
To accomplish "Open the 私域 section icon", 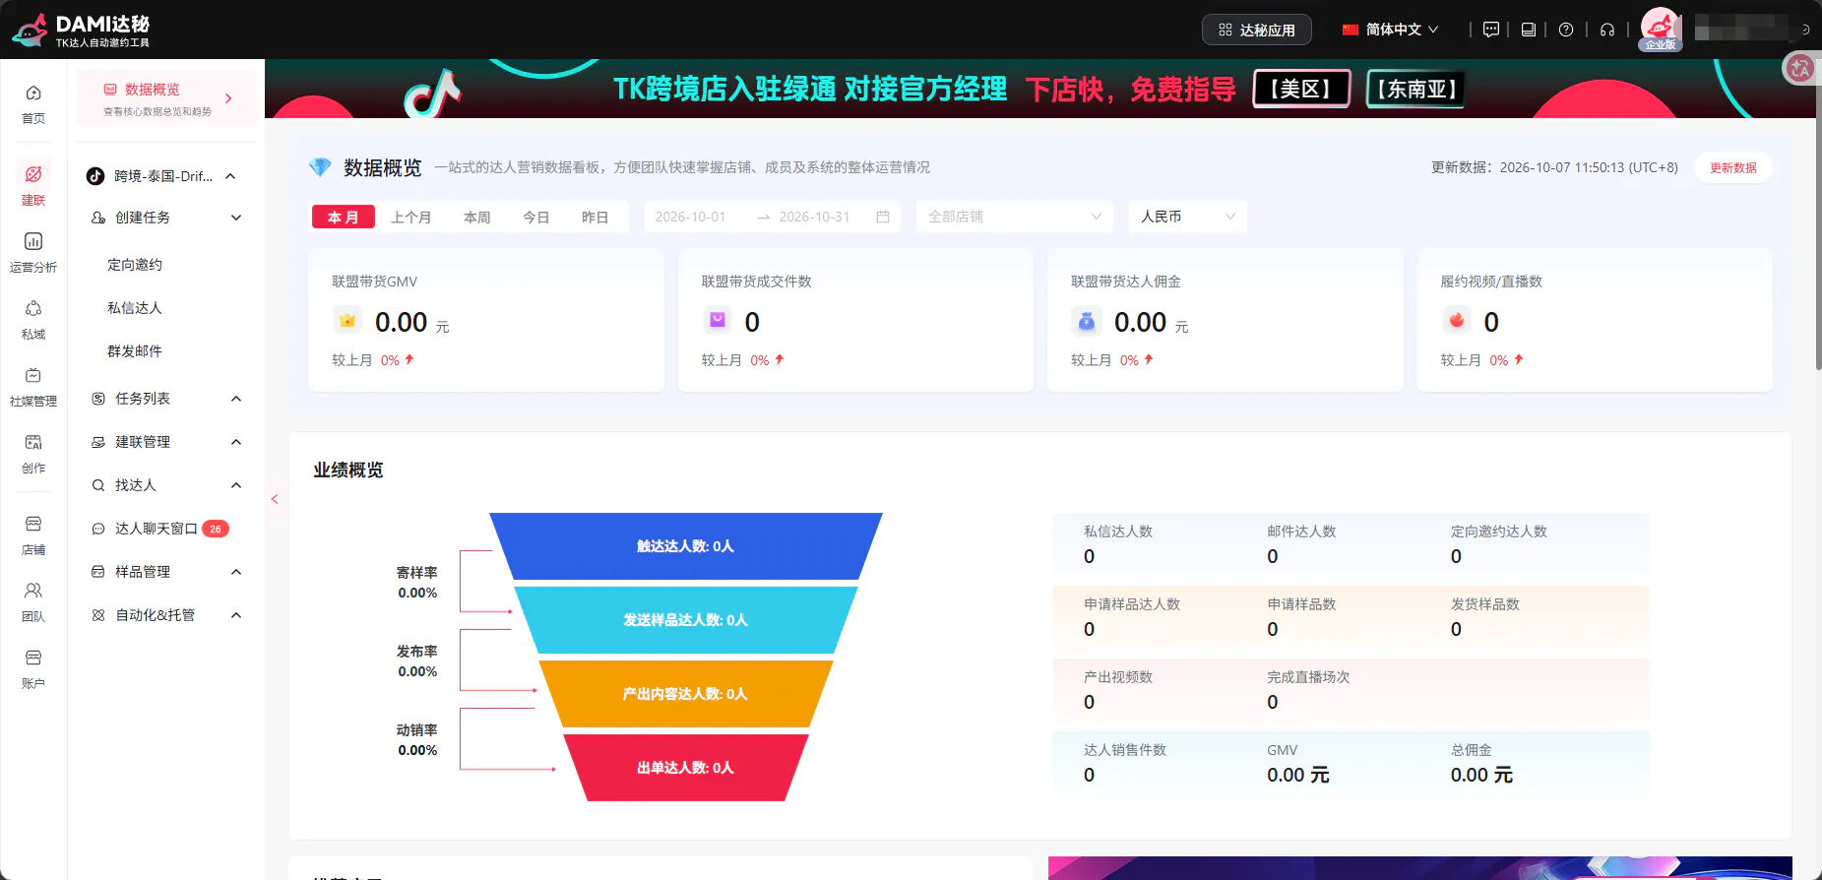I will (33, 320).
